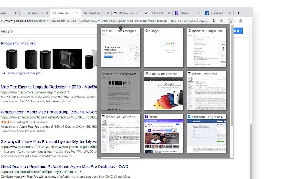Image resolution: width=287 pixels, height=179 pixels.
Task: Select the Google homepage thumbnail in tab grid
Action: click(x=164, y=47)
